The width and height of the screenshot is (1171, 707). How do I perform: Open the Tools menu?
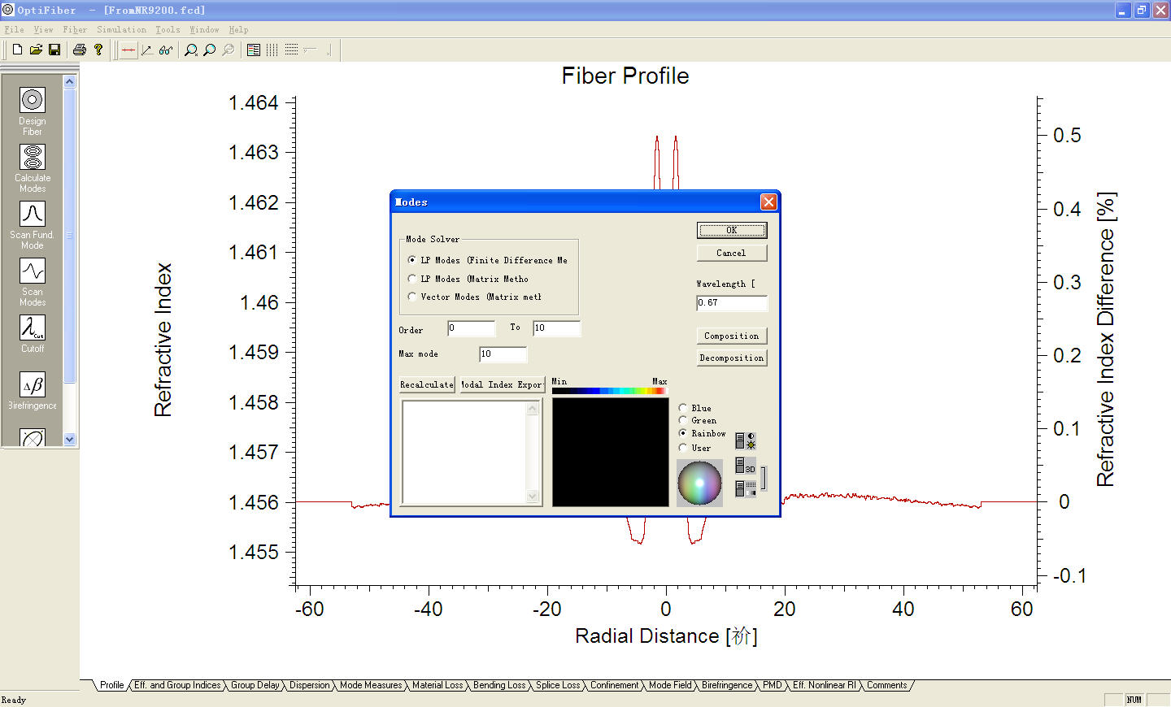[168, 29]
